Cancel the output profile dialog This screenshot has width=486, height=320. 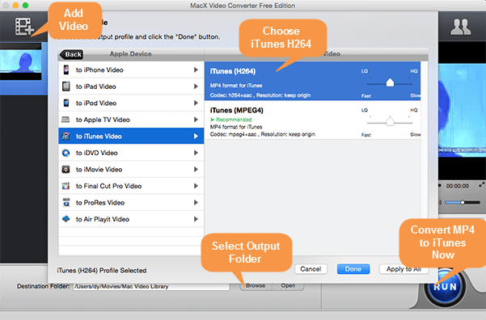(311, 269)
